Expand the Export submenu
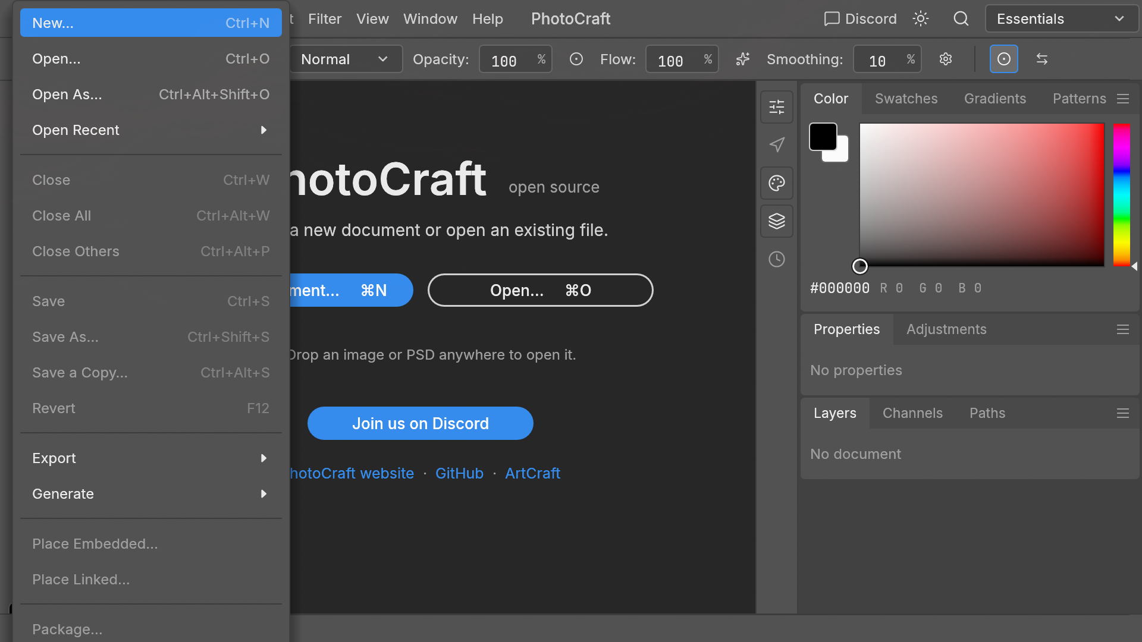 tap(151, 458)
